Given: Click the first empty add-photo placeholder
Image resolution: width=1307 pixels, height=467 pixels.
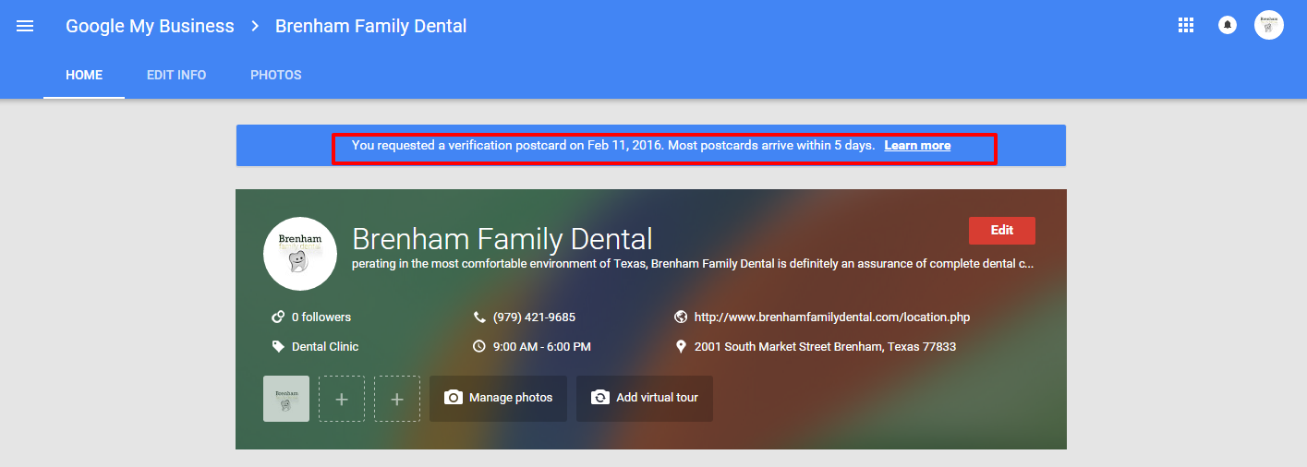Looking at the screenshot, I should (342, 399).
